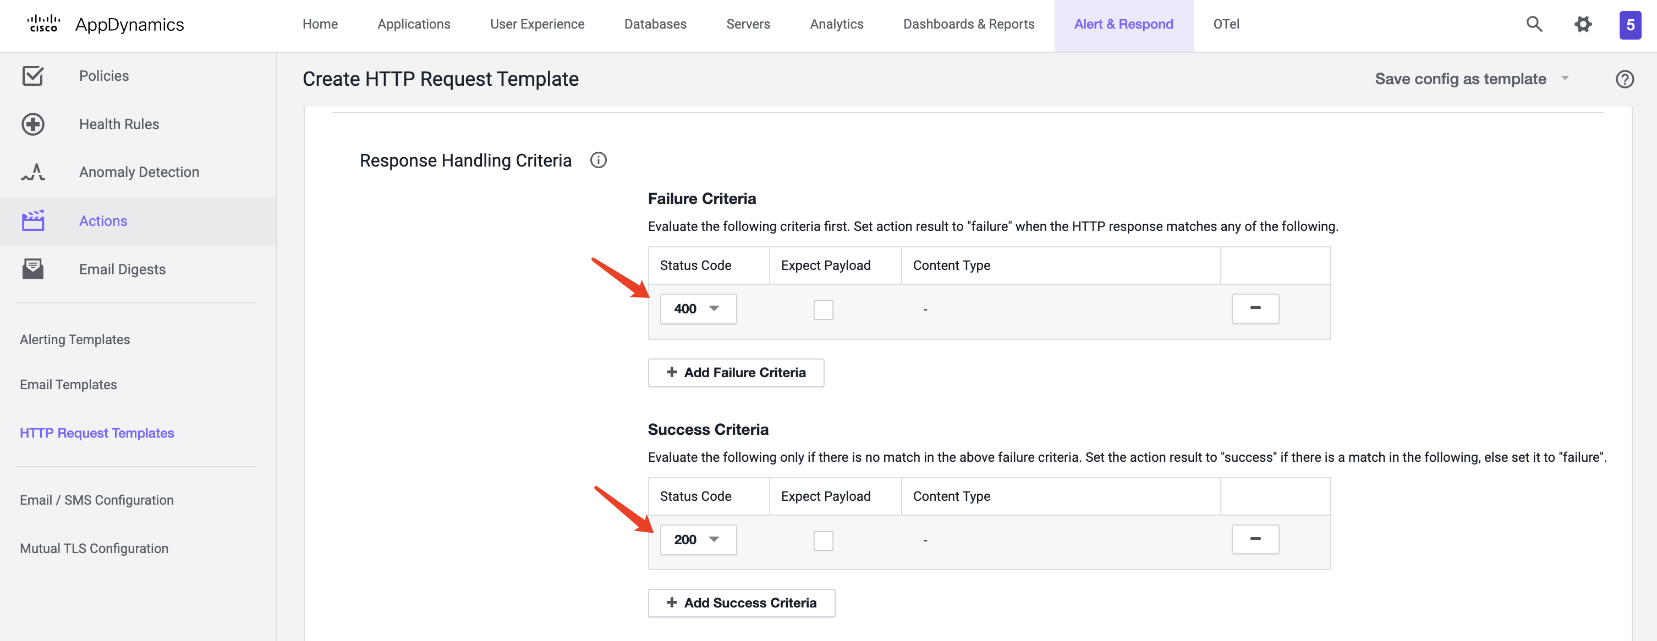This screenshot has height=641, width=1657.
Task: Click the Response Handling Criteria info icon
Action: coord(598,159)
